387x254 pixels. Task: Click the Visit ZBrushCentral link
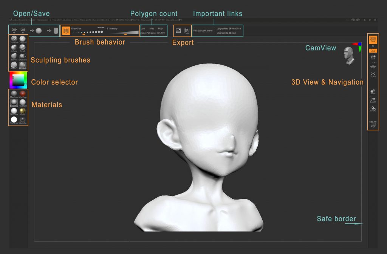click(x=203, y=31)
